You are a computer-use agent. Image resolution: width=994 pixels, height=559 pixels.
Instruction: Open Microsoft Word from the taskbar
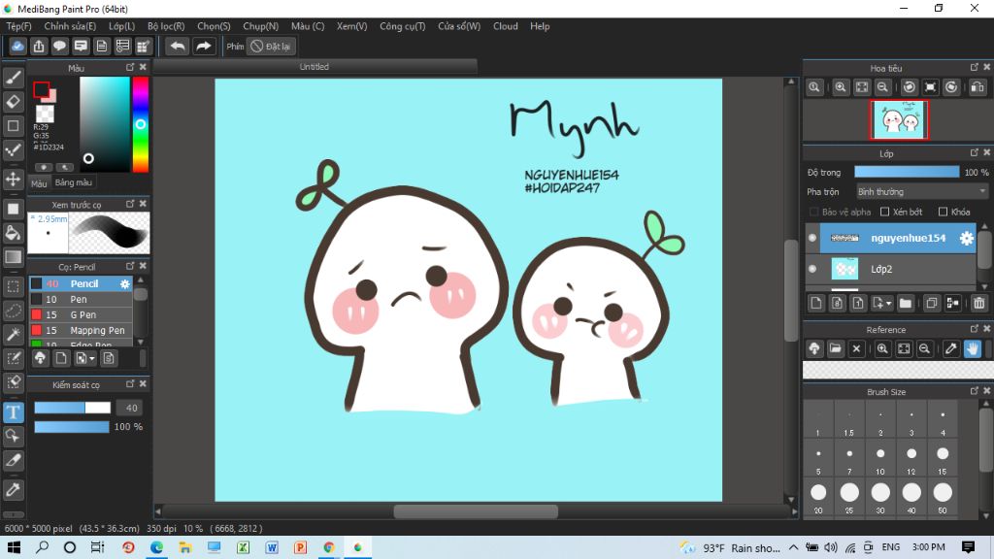(x=272, y=547)
